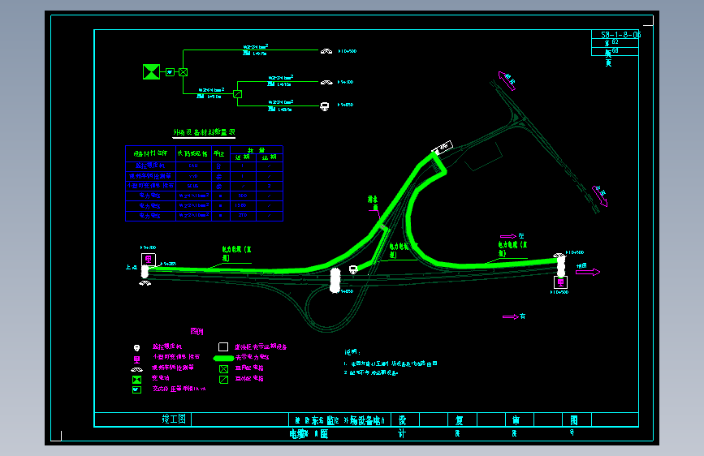
Task: Click the camera icon in the legend
Action: [x=137, y=348]
